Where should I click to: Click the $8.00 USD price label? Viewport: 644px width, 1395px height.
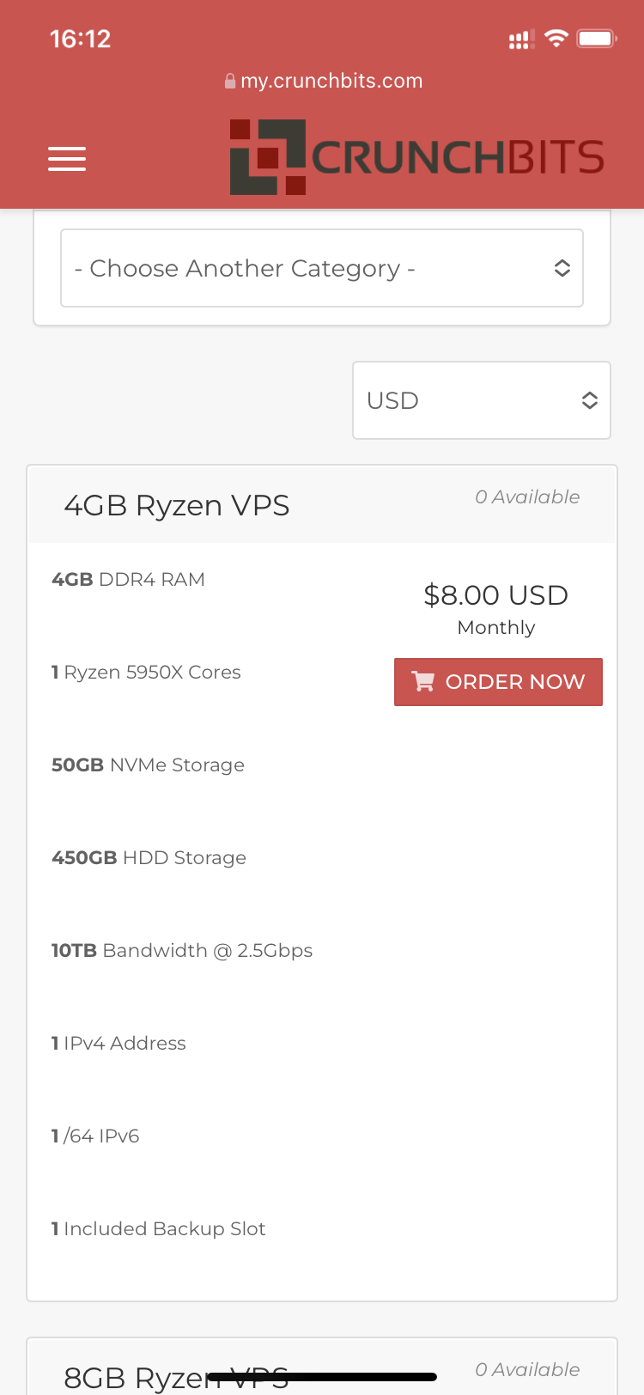[x=495, y=594]
